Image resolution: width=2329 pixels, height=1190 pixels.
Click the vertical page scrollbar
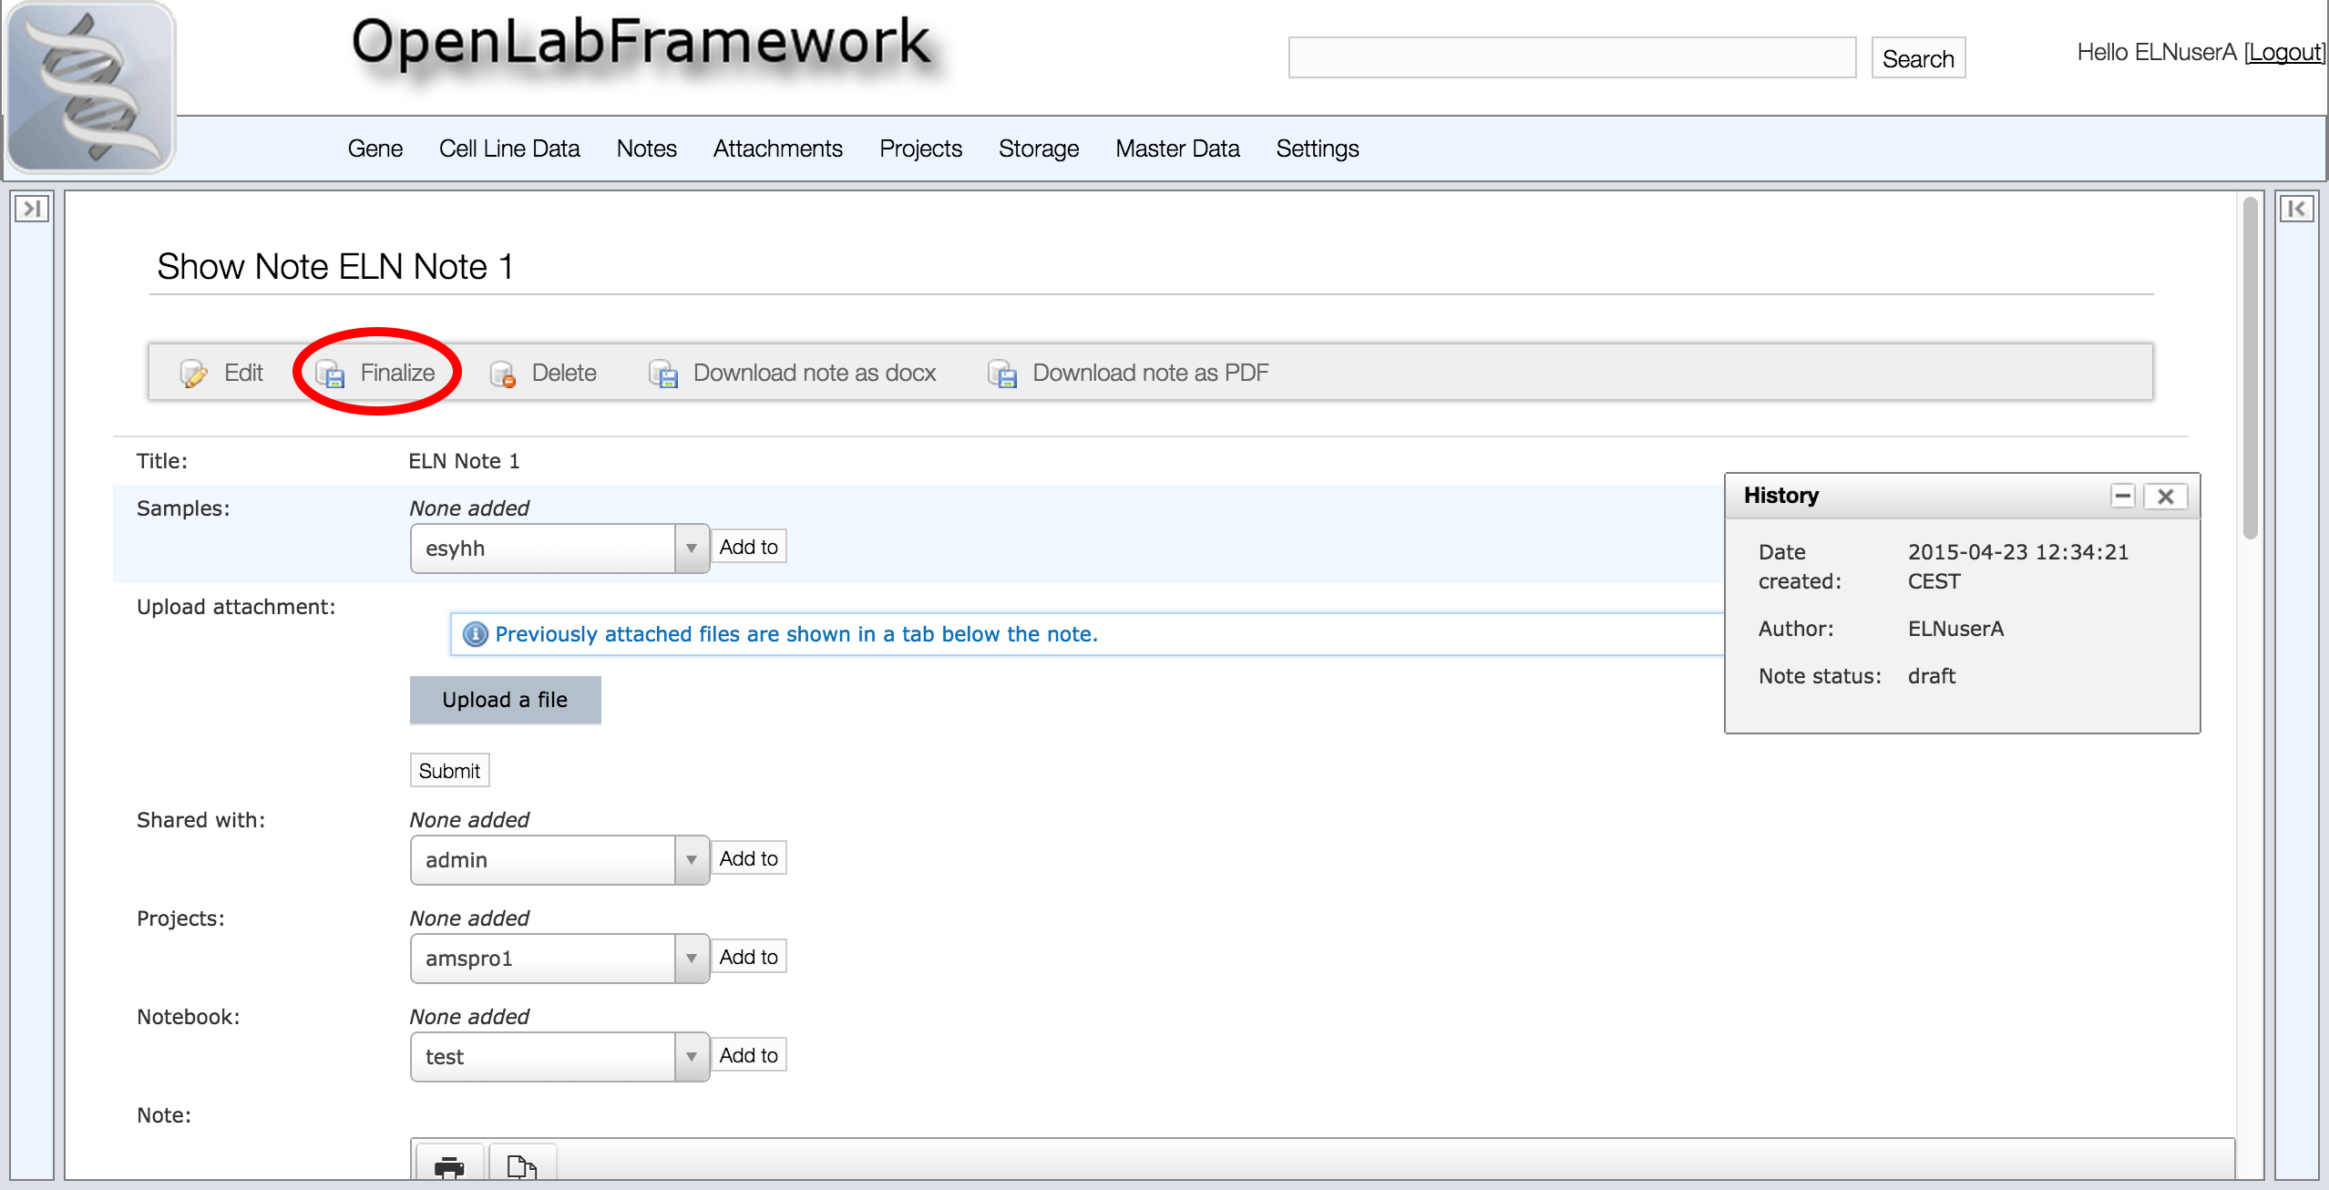(x=2250, y=364)
